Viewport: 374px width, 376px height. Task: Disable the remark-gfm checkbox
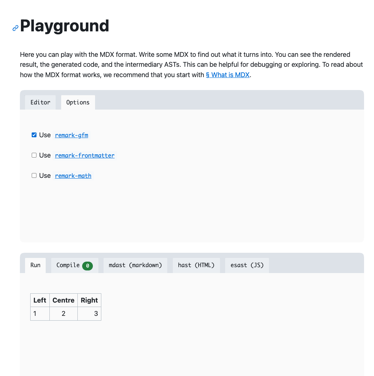34,135
